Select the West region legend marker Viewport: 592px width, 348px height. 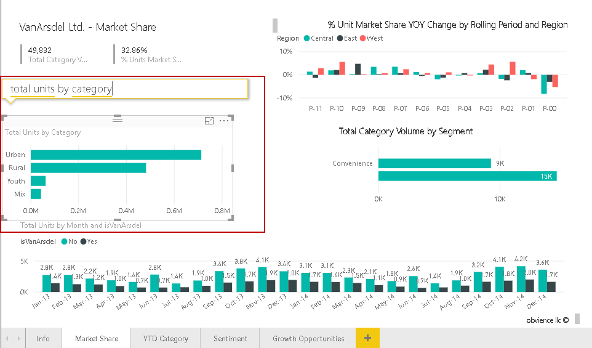tap(362, 38)
